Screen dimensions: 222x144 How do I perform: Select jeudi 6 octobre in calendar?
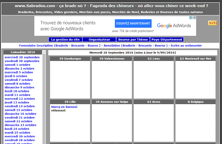coord(16,76)
